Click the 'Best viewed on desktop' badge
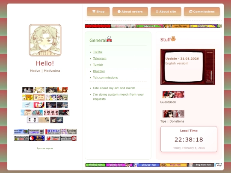Screen dimensions: 231x173 (68, 138)
